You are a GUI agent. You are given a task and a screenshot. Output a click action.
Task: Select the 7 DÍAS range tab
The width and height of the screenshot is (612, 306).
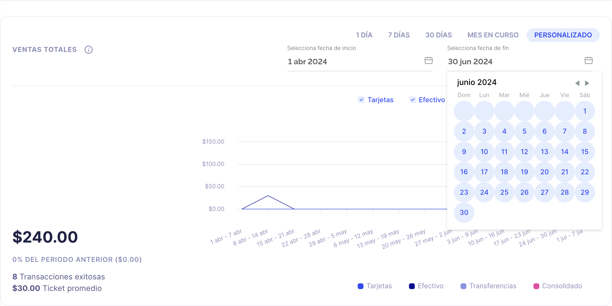click(x=399, y=35)
